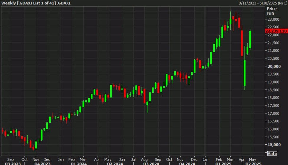Click the Auto scale button
This screenshot has height=165, width=288.
coord(272,153)
